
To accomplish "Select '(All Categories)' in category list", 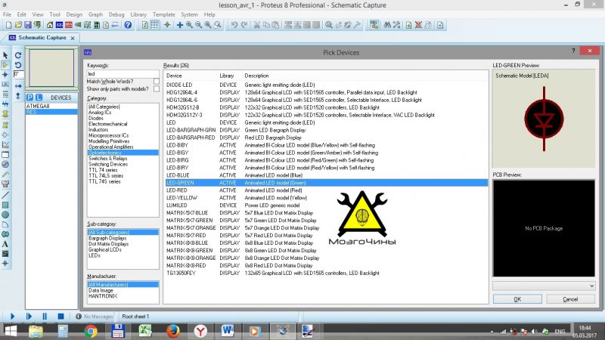I will [x=123, y=107].
